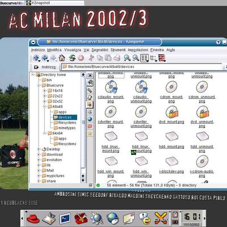This screenshot has width=227, height=227.
Task: Open the smiley chat panel icon
Action: pyautogui.click(x=145, y=218)
